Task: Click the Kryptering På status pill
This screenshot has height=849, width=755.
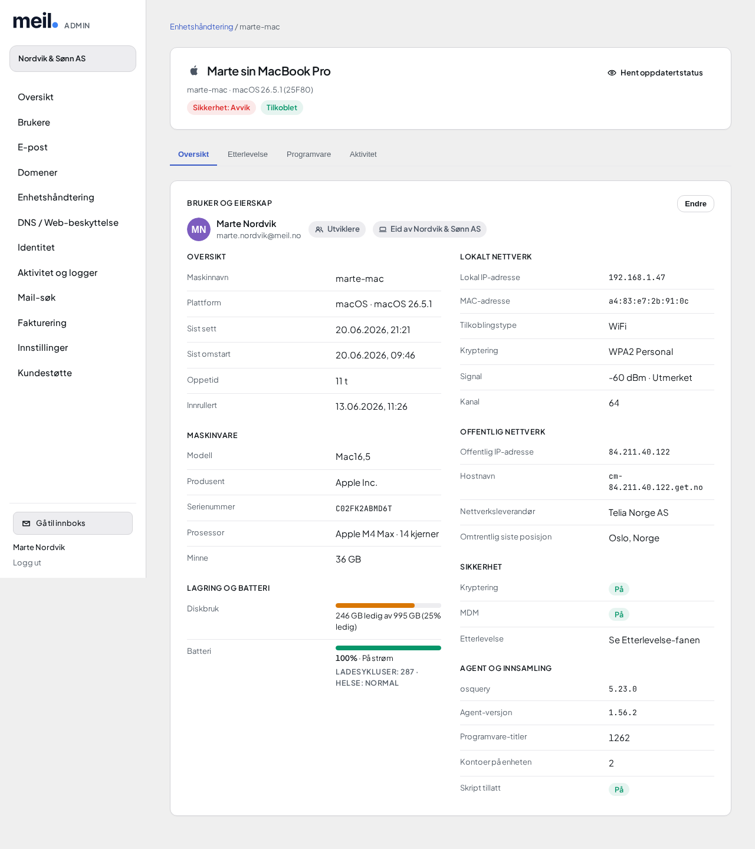Action: coord(619,589)
